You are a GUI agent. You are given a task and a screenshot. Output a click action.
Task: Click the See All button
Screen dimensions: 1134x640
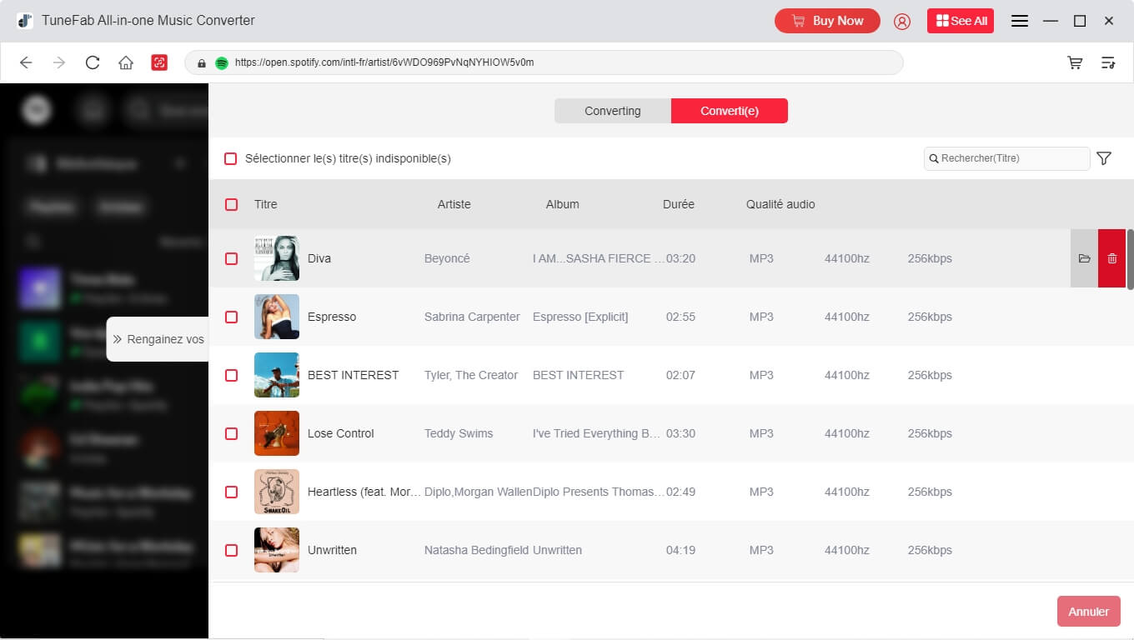click(961, 21)
